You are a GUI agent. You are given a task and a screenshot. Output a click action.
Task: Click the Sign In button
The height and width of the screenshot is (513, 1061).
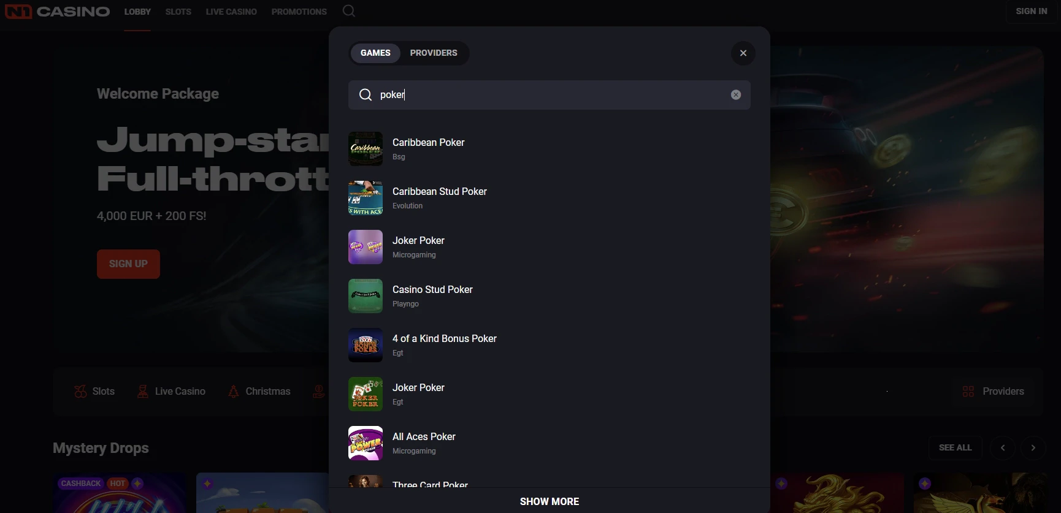coord(1032,11)
